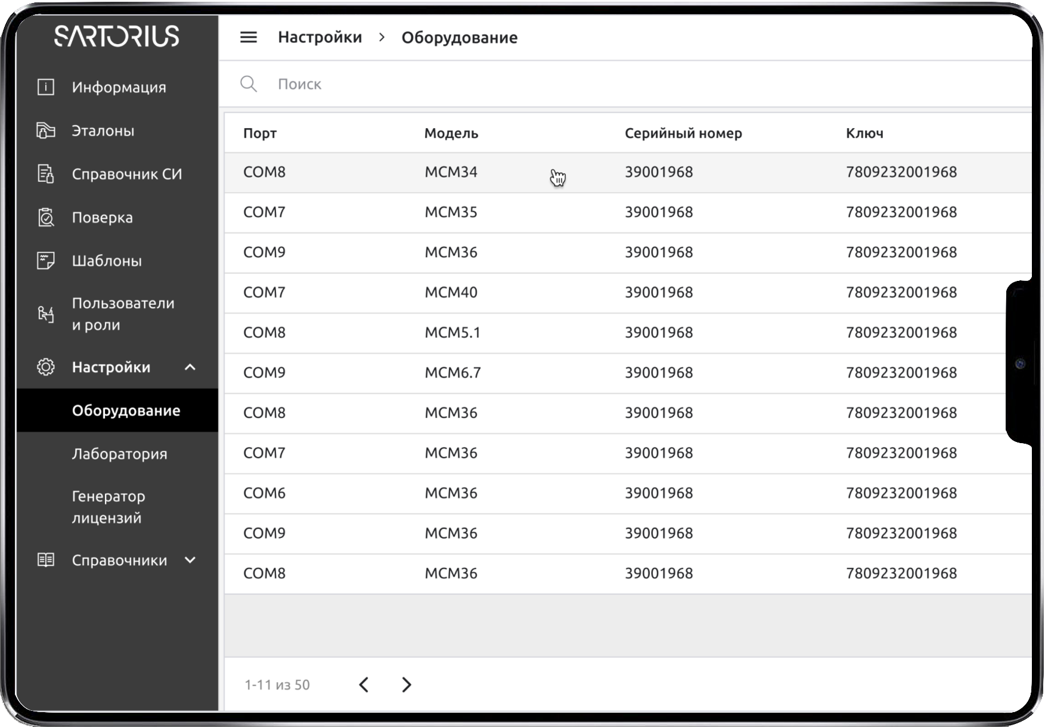The height and width of the screenshot is (727, 1045).
Task: Go to previous page arrow
Action: click(x=364, y=685)
